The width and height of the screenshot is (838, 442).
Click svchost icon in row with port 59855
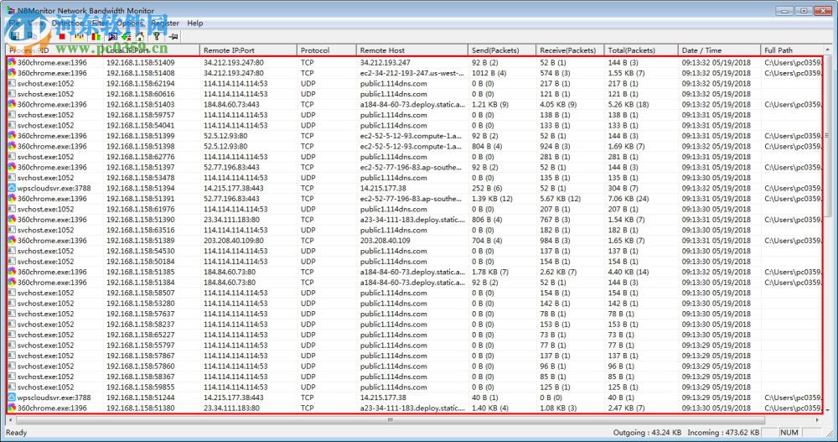click(x=12, y=387)
